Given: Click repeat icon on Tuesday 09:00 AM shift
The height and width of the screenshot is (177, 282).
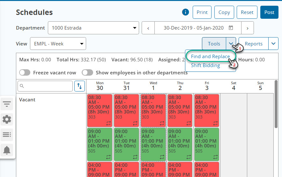Looking at the screenshot, I should (135, 157).
